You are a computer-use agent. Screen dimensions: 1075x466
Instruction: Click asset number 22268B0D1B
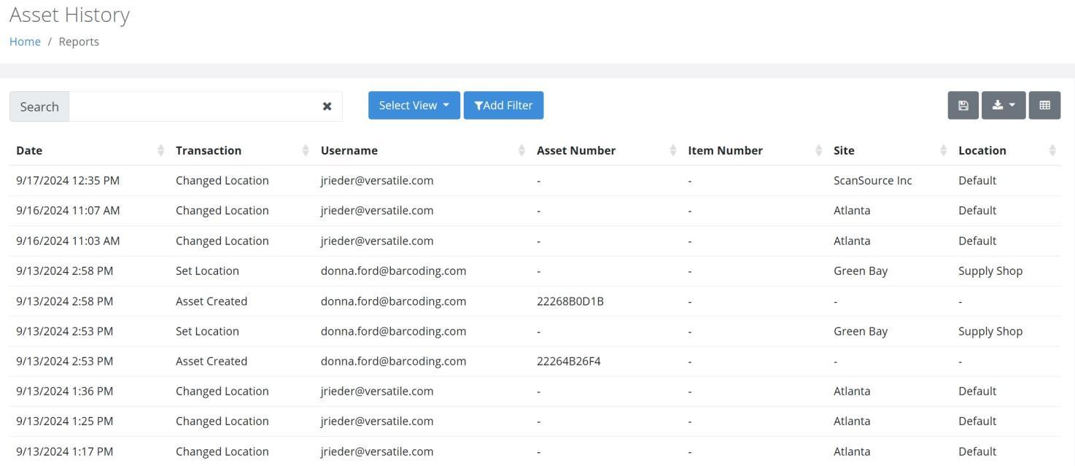click(570, 301)
